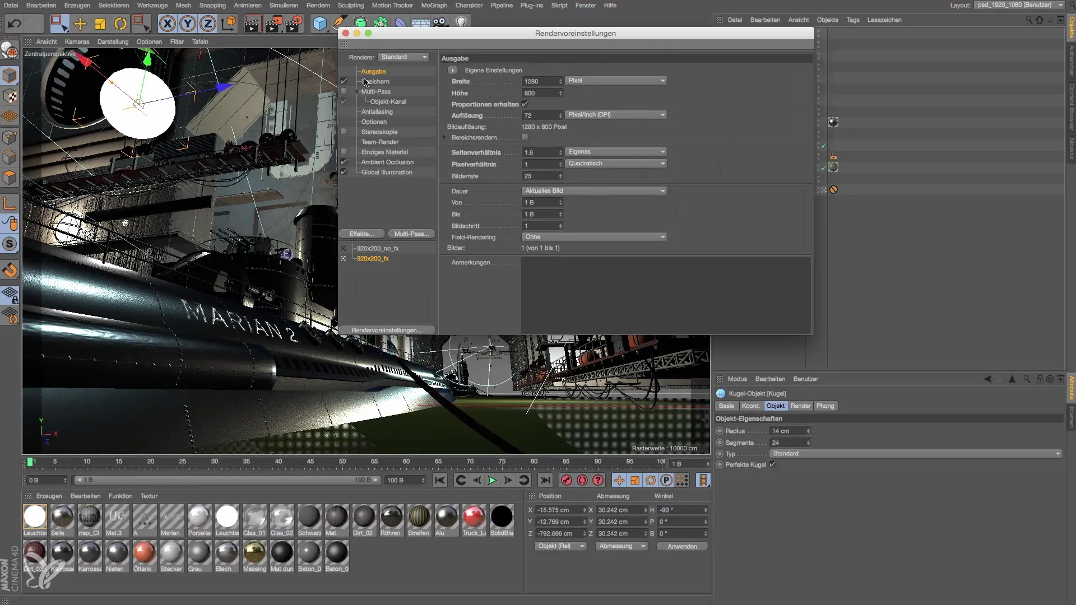Select the Scale tool icon
Viewport: 1076px width, 605px height.
[x=100, y=24]
